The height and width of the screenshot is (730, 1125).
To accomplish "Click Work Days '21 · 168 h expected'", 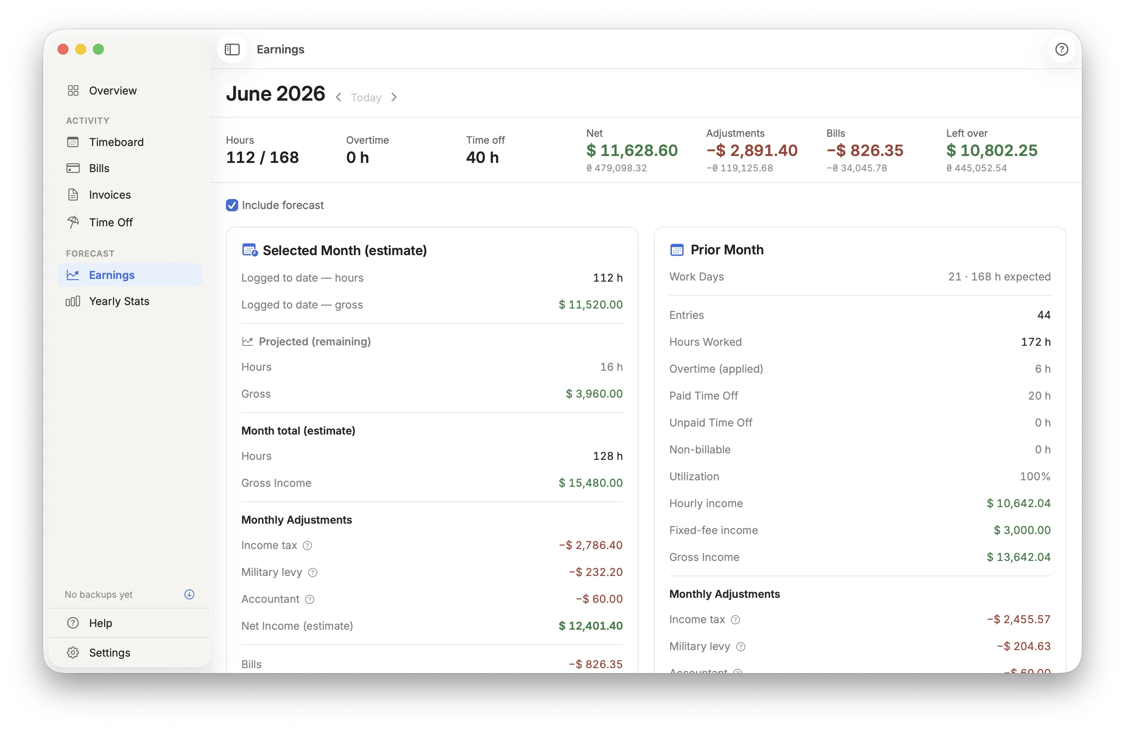I will click(x=999, y=277).
